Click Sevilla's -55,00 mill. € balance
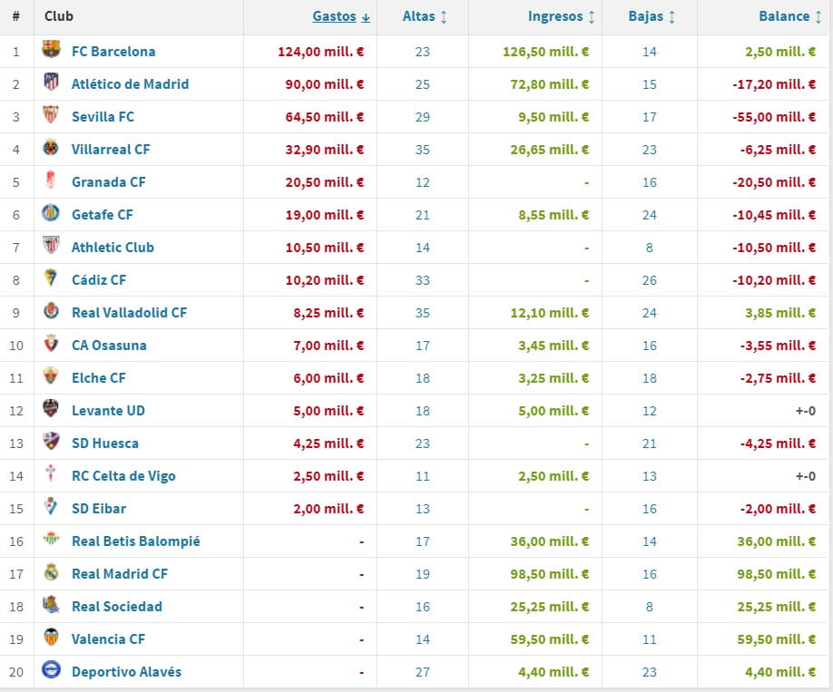 [775, 117]
